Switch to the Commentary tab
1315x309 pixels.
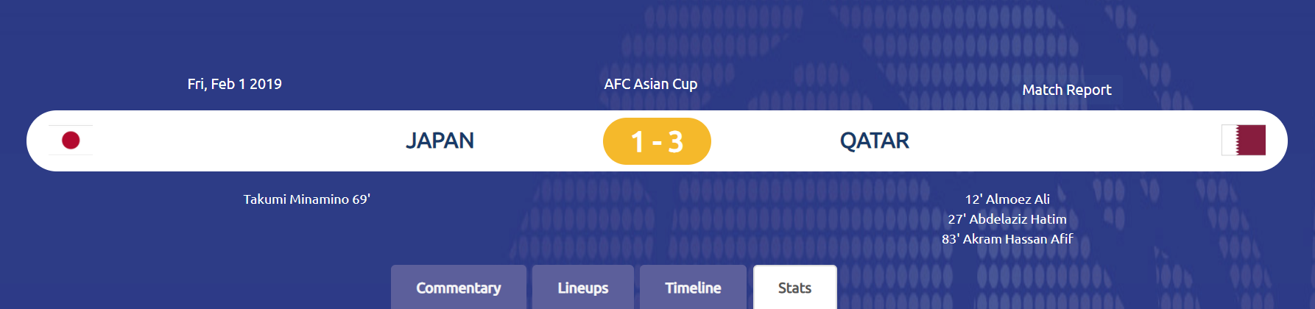pos(458,288)
